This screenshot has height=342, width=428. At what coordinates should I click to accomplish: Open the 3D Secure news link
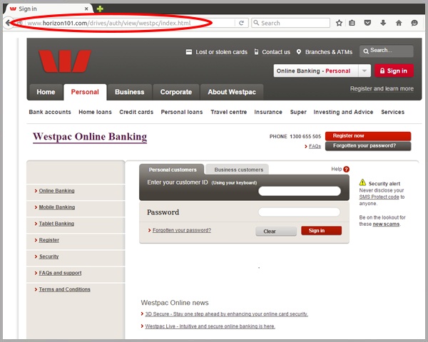[227, 314]
